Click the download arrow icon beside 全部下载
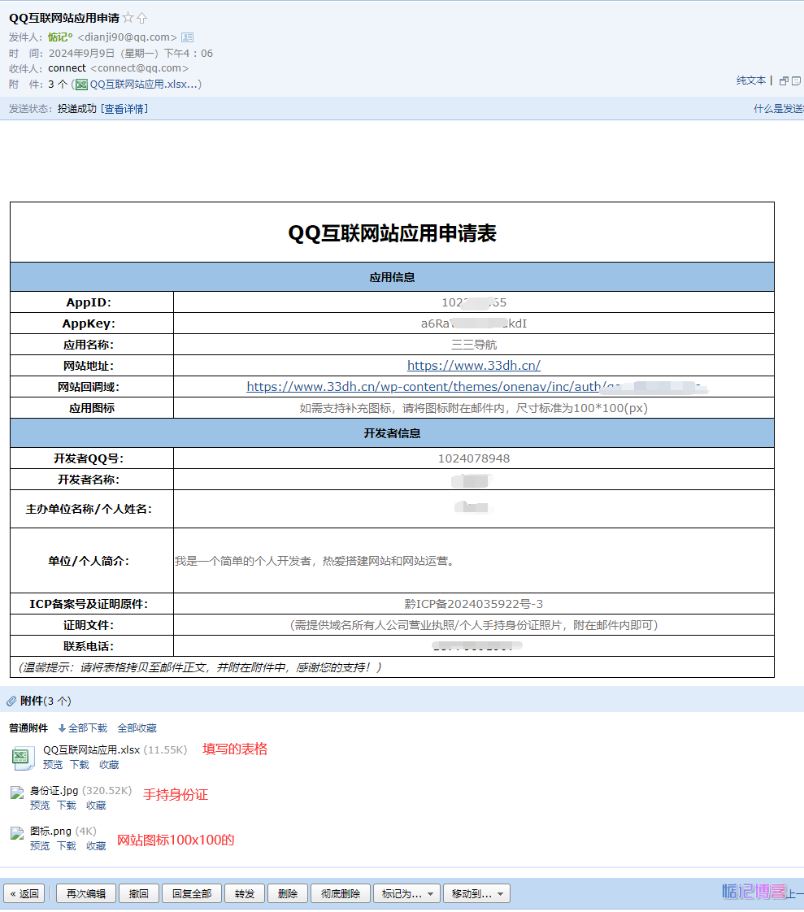 (62, 729)
